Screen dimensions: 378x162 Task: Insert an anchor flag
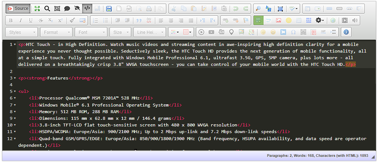pos(245,21)
